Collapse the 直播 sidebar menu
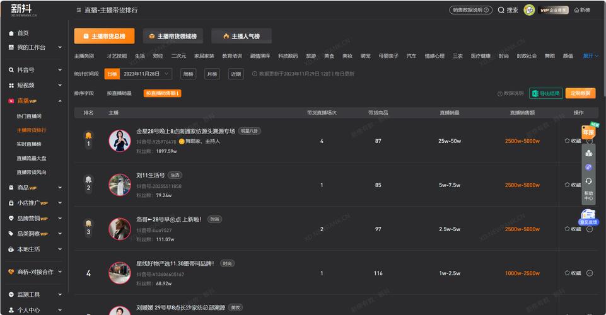This screenshot has width=606, height=315. 60,101
